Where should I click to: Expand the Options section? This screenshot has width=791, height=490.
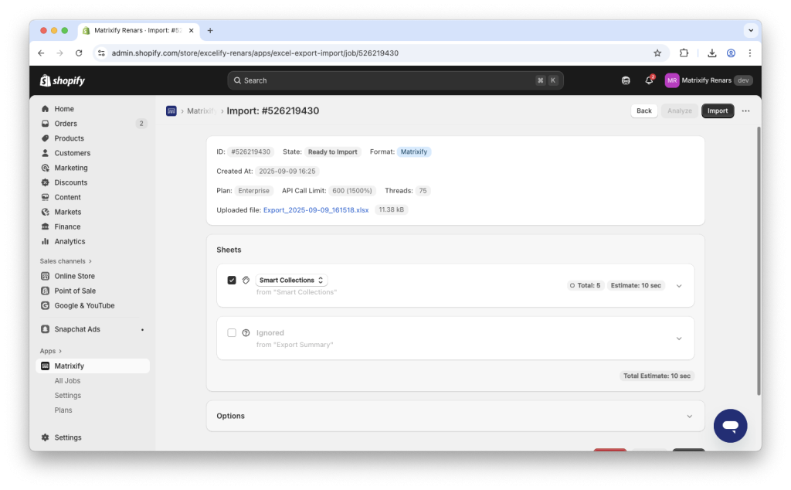point(690,416)
